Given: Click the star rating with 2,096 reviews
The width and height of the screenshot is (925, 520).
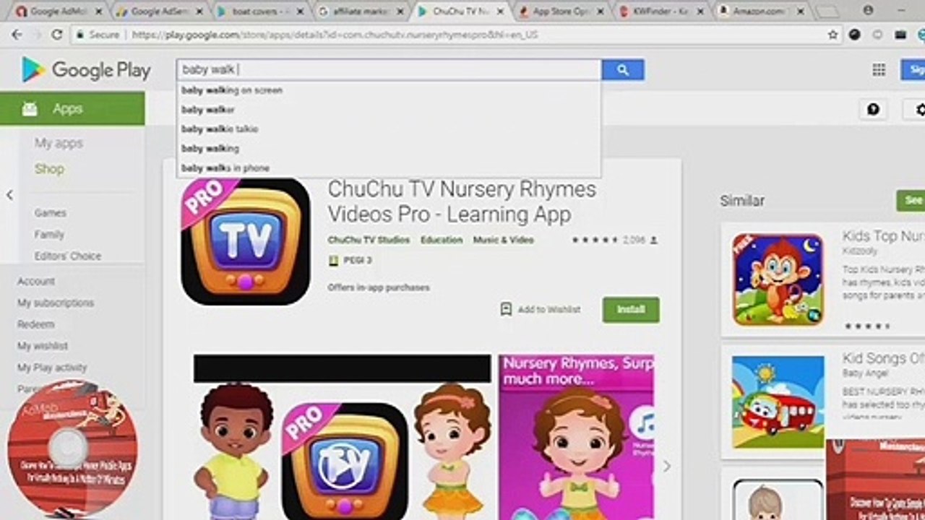Looking at the screenshot, I should (x=614, y=240).
